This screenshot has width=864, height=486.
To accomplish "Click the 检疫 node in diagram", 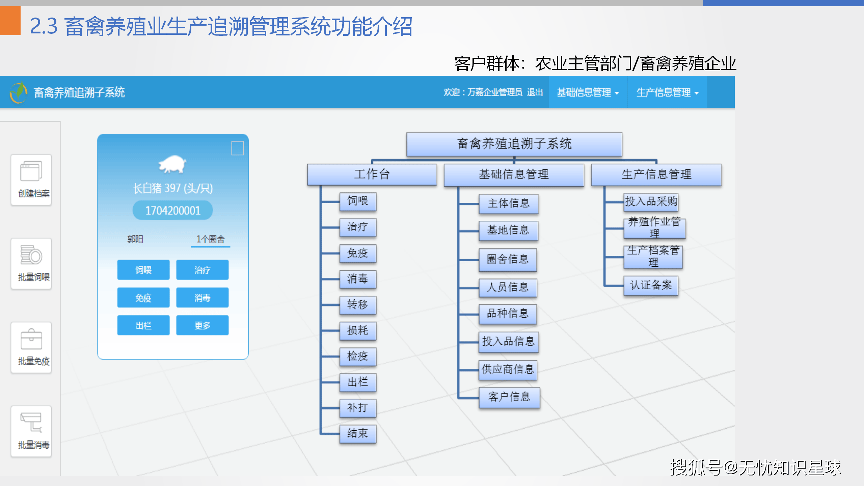I will click(x=358, y=356).
